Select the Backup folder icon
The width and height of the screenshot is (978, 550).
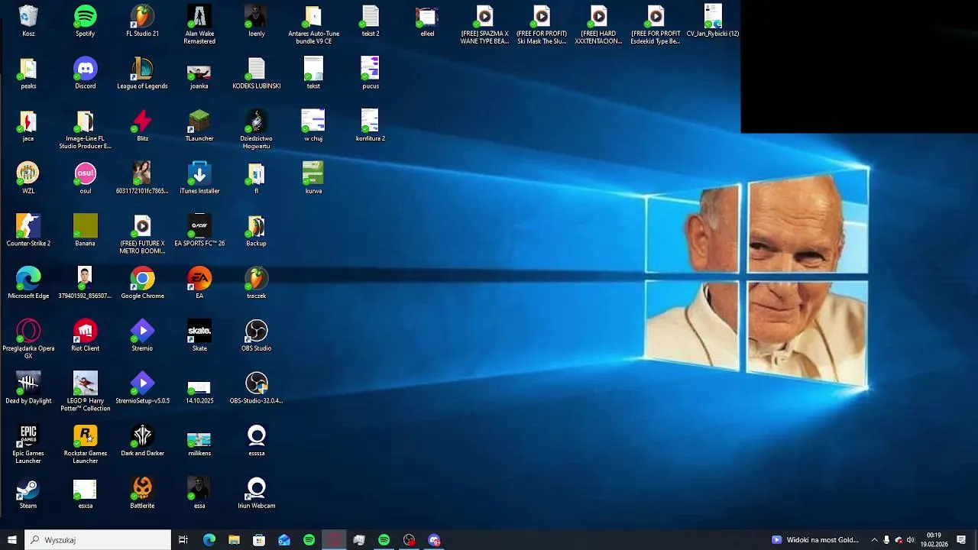pos(256,231)
